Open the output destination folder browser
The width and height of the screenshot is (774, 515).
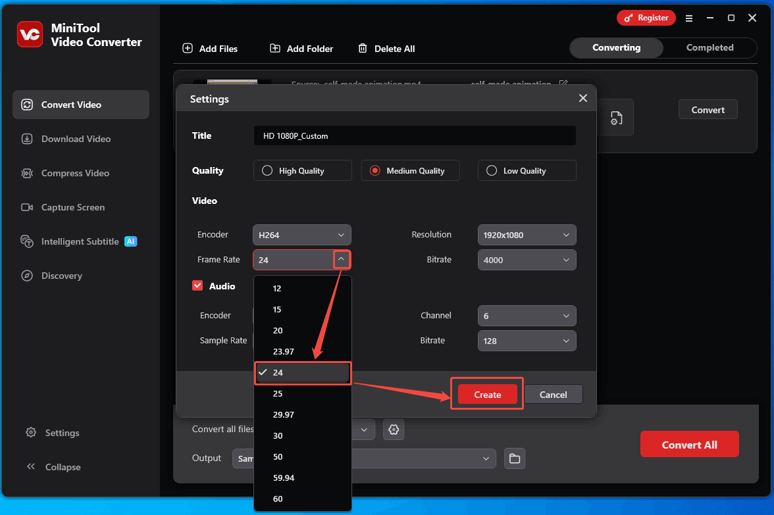pos(515,458)
